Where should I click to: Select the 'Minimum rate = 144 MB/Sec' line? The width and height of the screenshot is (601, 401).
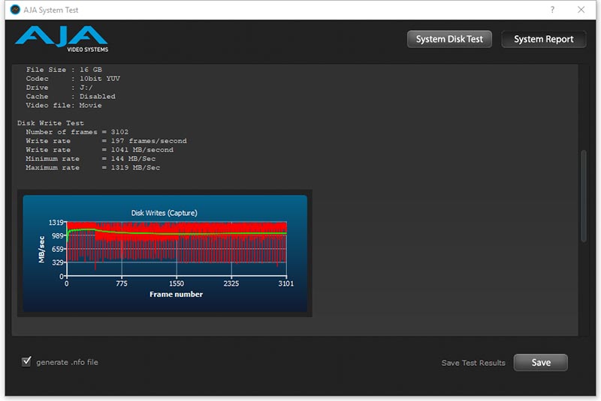coord(90,159)
